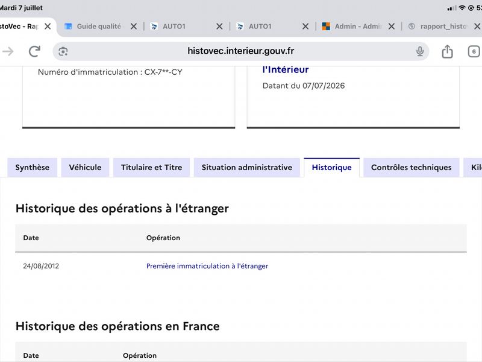
Task: Click the Opération column header in étranger table
Action: [x=163, y=238]
